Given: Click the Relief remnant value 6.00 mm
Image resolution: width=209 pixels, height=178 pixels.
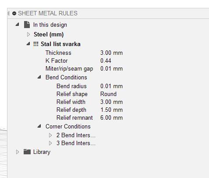Looking at the screenshot, I should point(111,118).
